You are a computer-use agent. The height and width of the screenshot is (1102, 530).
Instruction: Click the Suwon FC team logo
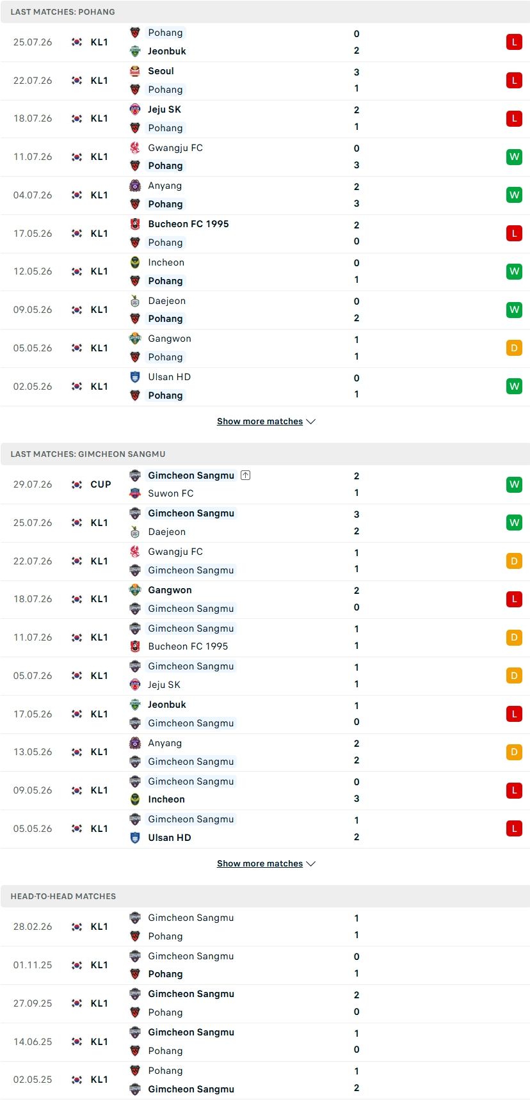click(x=135, y=493)
